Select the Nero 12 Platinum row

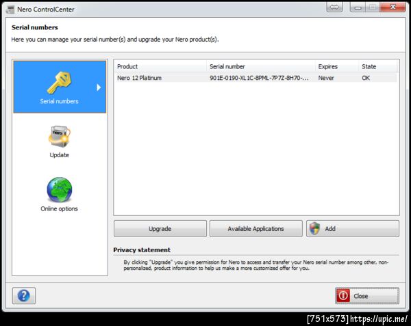[256, 78]
